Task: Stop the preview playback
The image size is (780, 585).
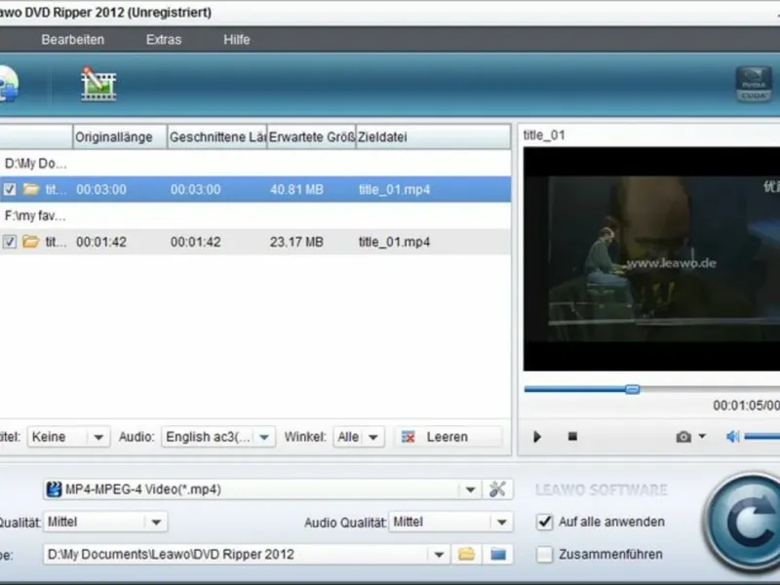Action: tap(572, 436)
